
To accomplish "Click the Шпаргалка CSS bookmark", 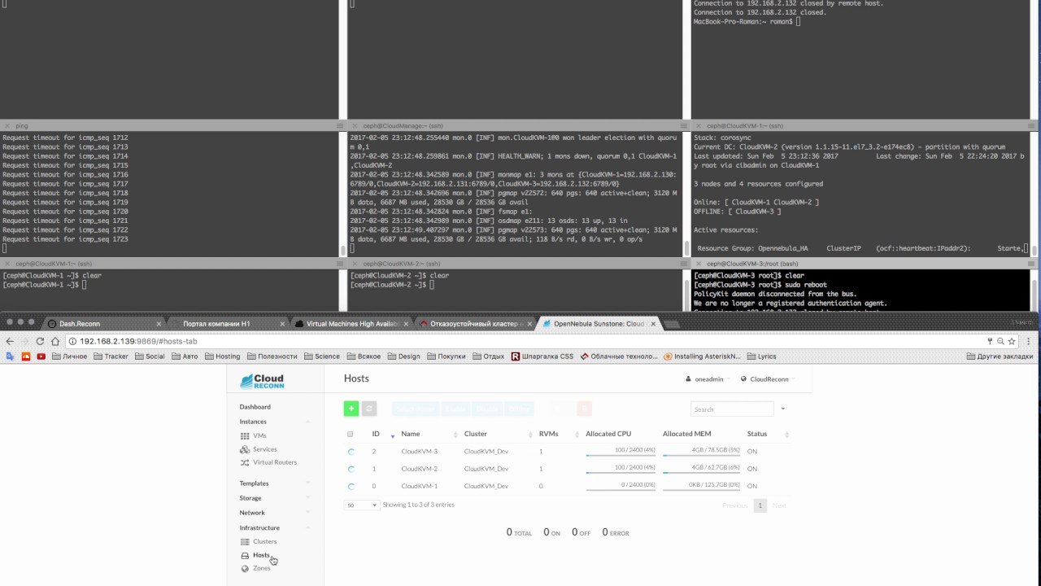I will (x=542, y=356).
